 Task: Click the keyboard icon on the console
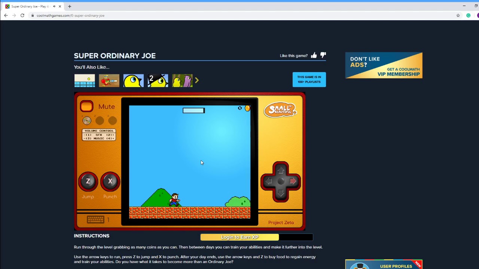95,220
